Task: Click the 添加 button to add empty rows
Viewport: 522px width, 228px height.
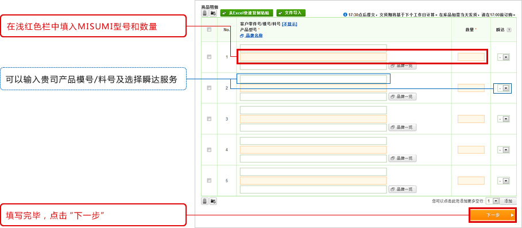Action: tap(508, 201)
